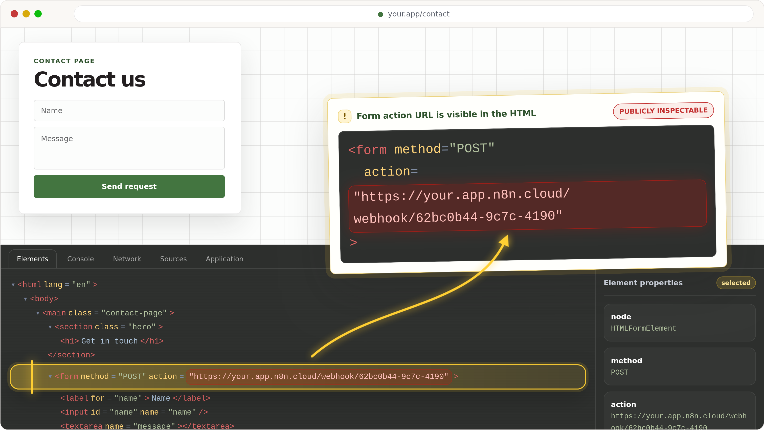The width and height of the screenshot is (764, 430).
Task: Click the CONTACT PAGE label
Action: [64, 61]
